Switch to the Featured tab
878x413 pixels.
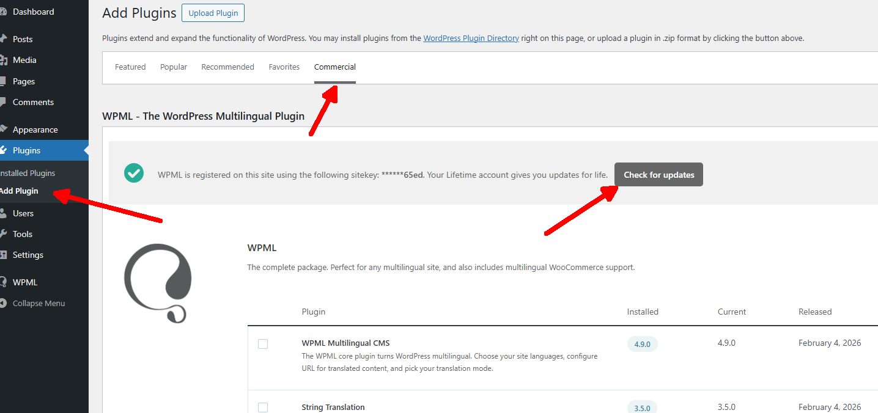pyautogui.click(x=130, y=67)
